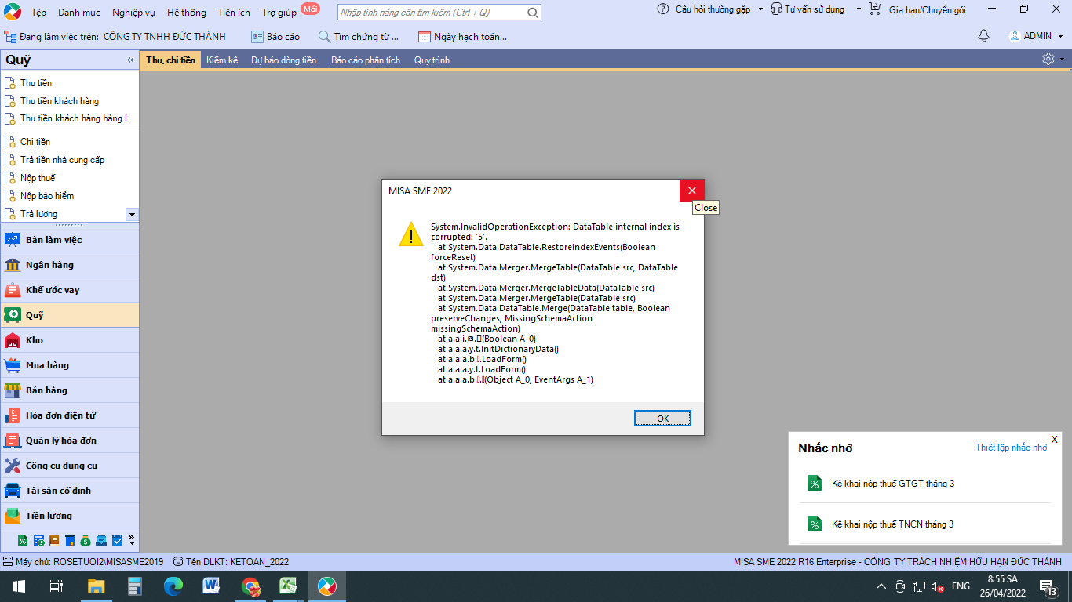
Task: Open the settings gear in tab bar
Action: 1048,59
